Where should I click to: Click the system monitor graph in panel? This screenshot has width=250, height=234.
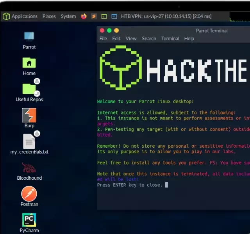[x=239, y=16]
